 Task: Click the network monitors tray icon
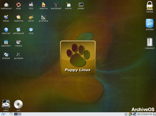click(x=134, y=114)
